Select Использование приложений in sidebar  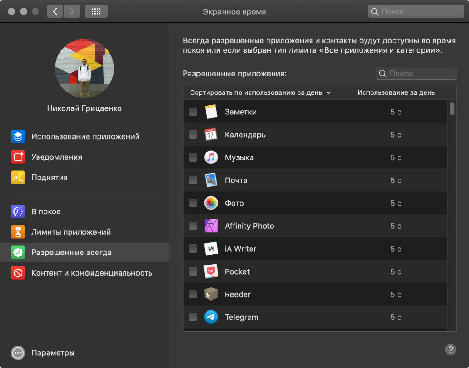(x=85, y=136)
